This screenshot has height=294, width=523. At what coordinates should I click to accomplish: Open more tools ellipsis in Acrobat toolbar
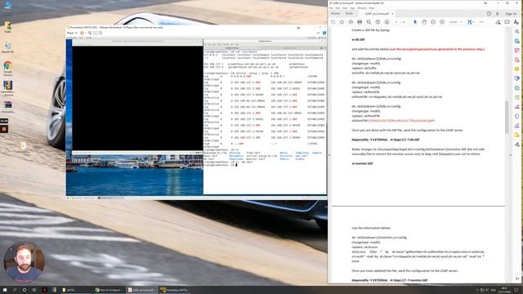point(481,22)
